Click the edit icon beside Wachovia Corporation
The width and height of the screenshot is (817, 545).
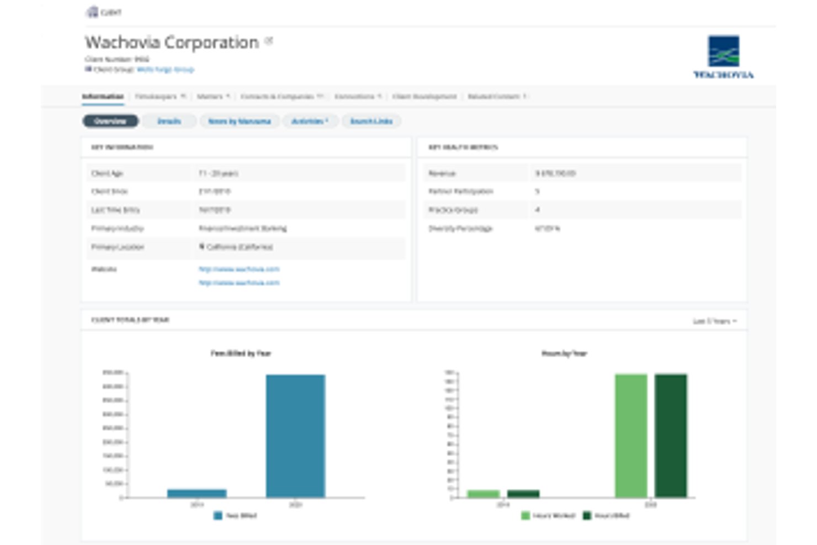point(269,41)
